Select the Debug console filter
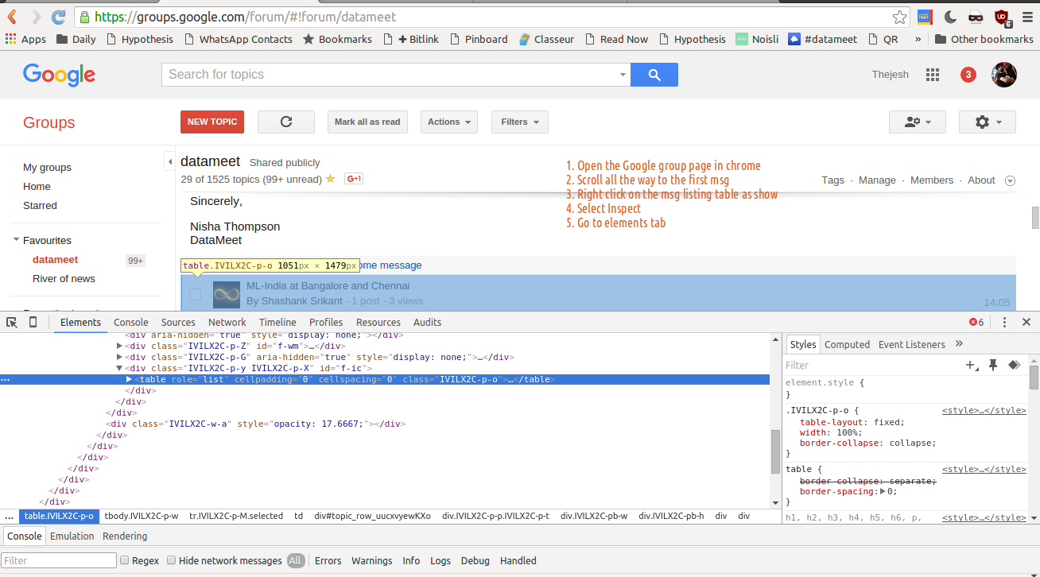The width and height of the screenshot is (1040, 577). 475,560
